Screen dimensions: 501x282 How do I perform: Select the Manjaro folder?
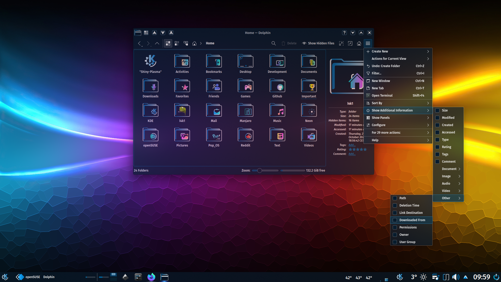click(246, 113)
